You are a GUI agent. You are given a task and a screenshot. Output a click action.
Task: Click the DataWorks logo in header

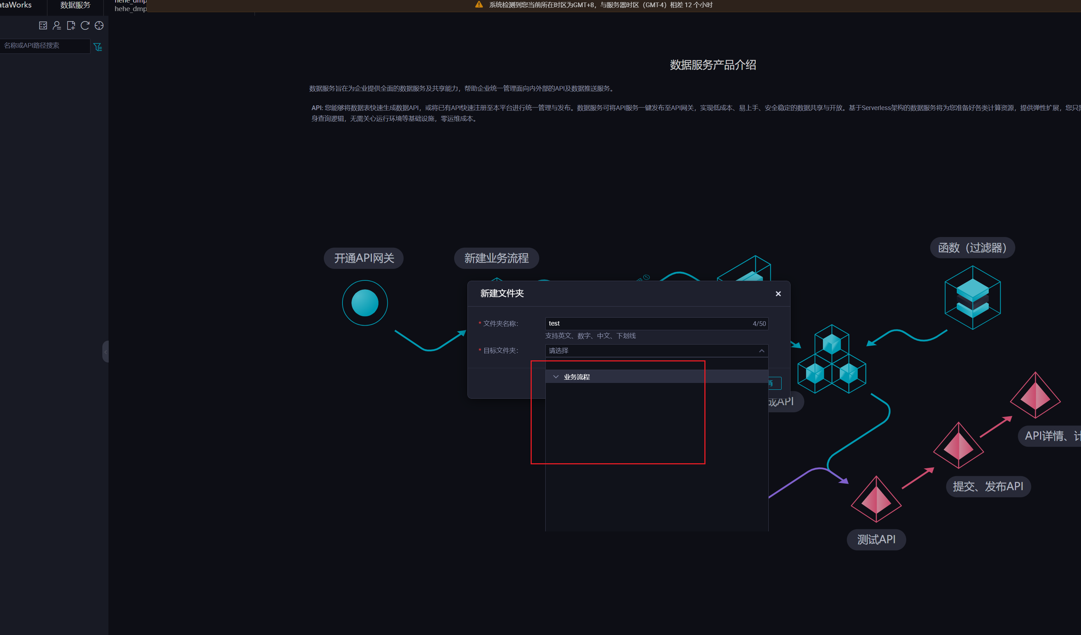tap(16, 5)
